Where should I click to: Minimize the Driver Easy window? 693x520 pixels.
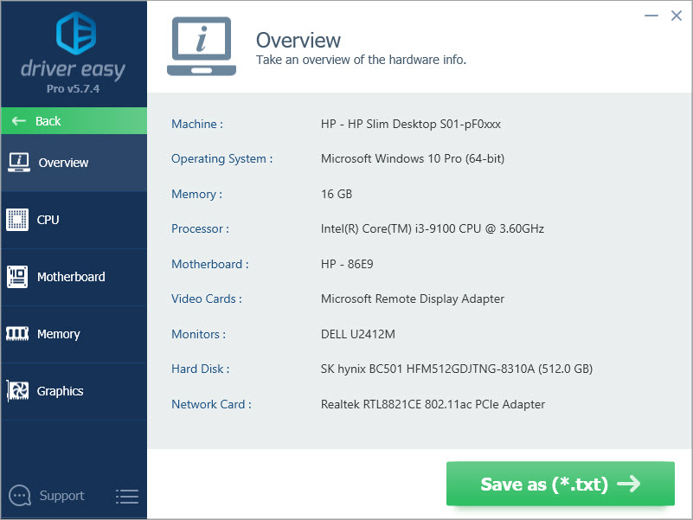pyautogui.click(x=648, y=16)
